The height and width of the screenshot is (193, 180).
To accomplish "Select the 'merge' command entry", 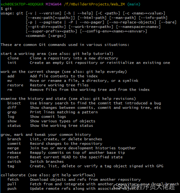I will click(13, 148).
